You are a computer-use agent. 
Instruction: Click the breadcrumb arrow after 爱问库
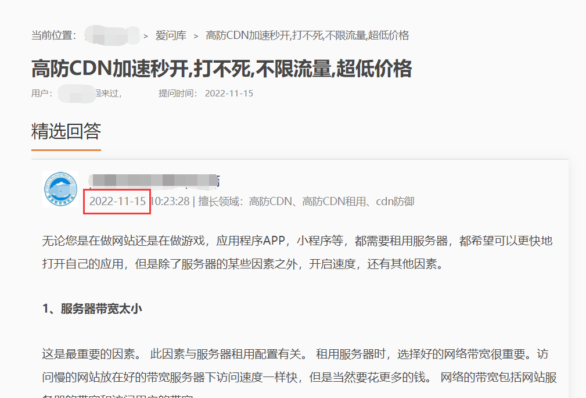tap(196, 36)
